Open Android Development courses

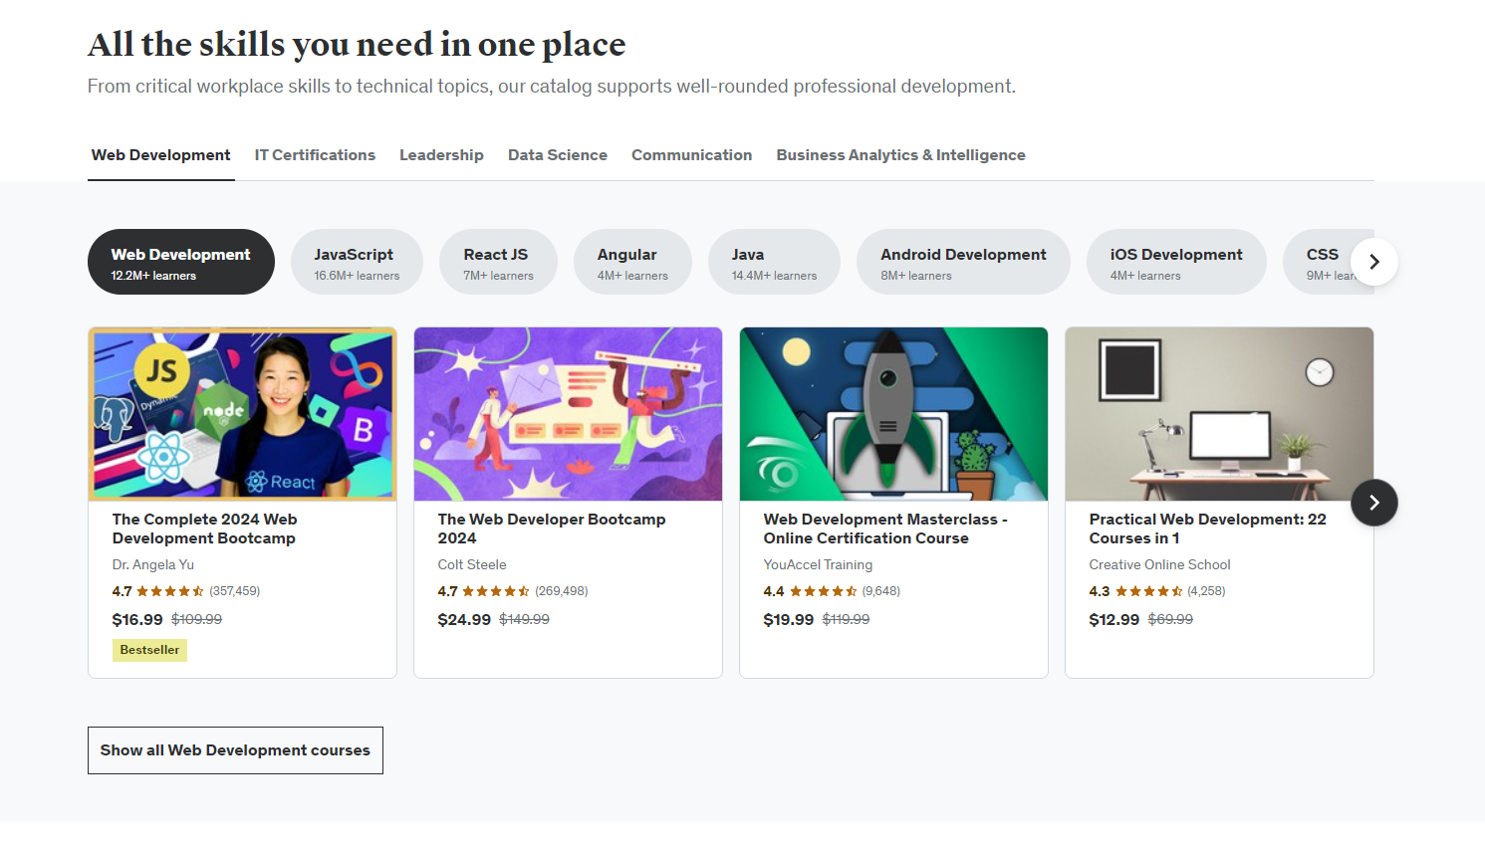click(962, 261)
